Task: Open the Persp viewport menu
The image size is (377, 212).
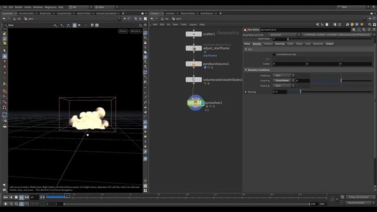Action: click(123, 31)
